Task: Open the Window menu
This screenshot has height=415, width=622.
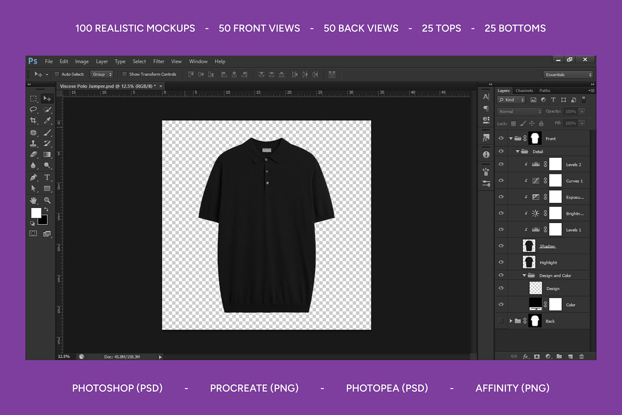Action: pos(198,61)
